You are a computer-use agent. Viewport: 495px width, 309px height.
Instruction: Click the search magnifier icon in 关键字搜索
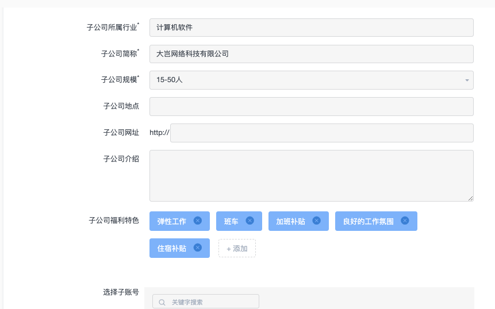162,302
